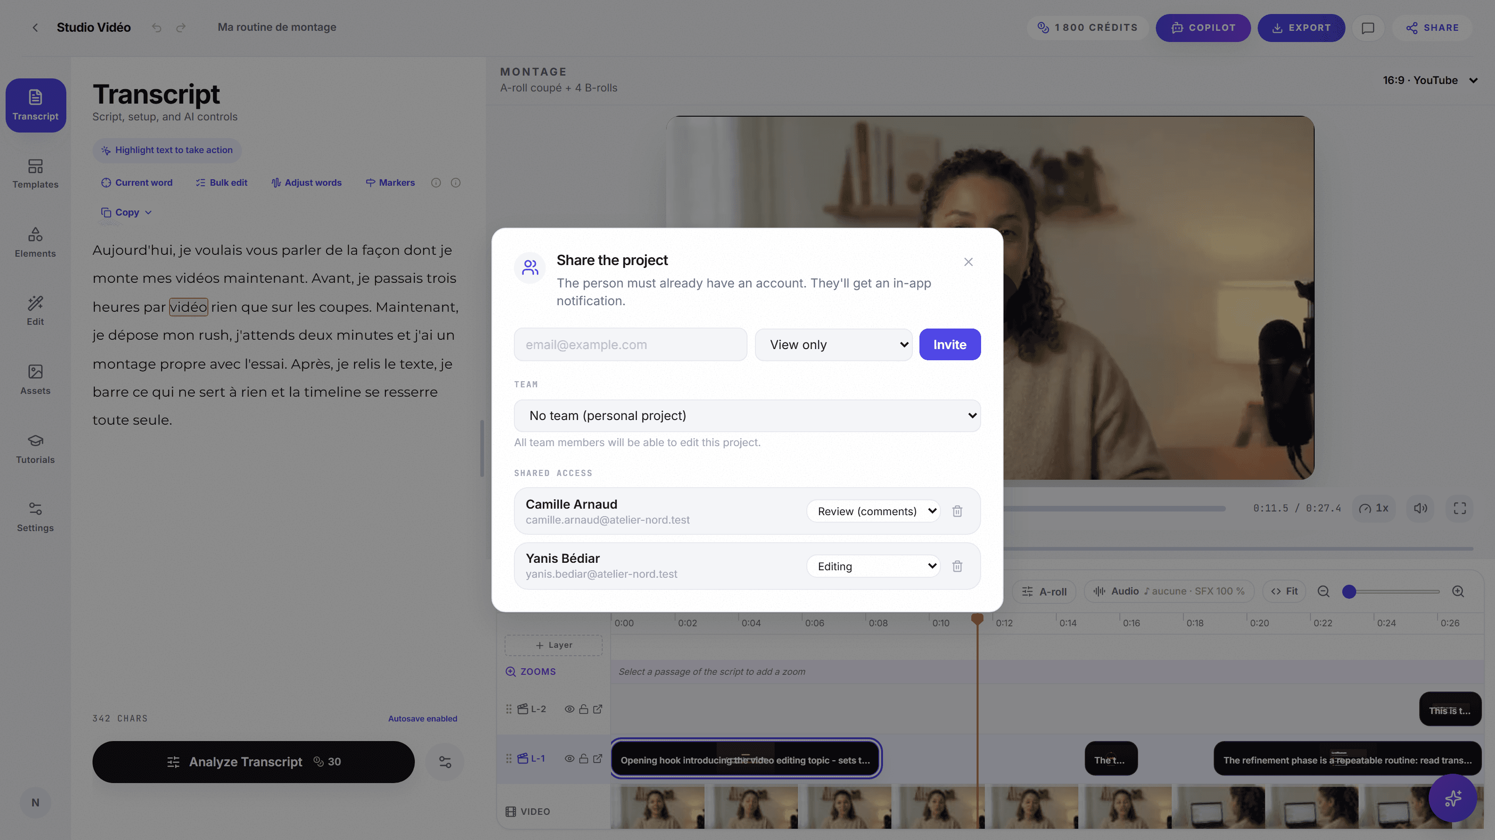Change Yanis Bédiar's Editing permission
This screenshot has width=1495, height=840.
[873, 566]
